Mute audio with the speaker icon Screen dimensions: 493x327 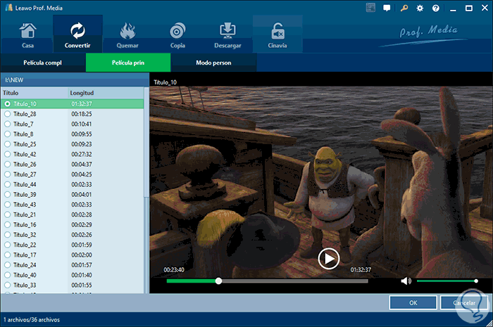pyautogui.click(x=406, y=281)
